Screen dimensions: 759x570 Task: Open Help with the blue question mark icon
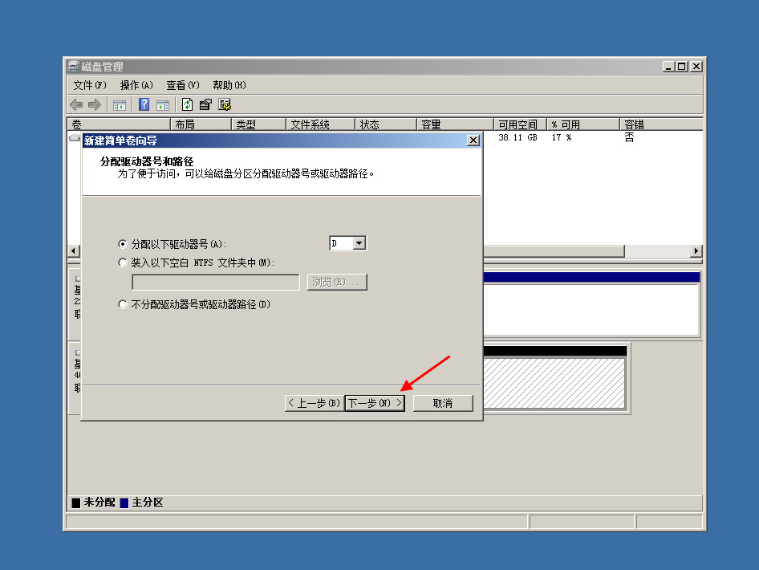[x=144, y=104]
